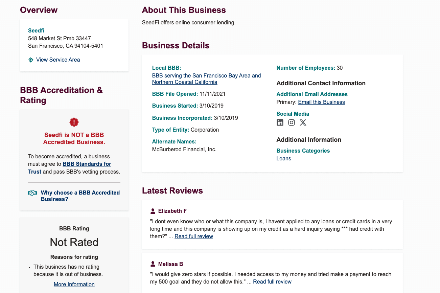Click the handshake icon beside accreditation question
The width and height of the screenshot is (440, 293).
coord(32,192)
